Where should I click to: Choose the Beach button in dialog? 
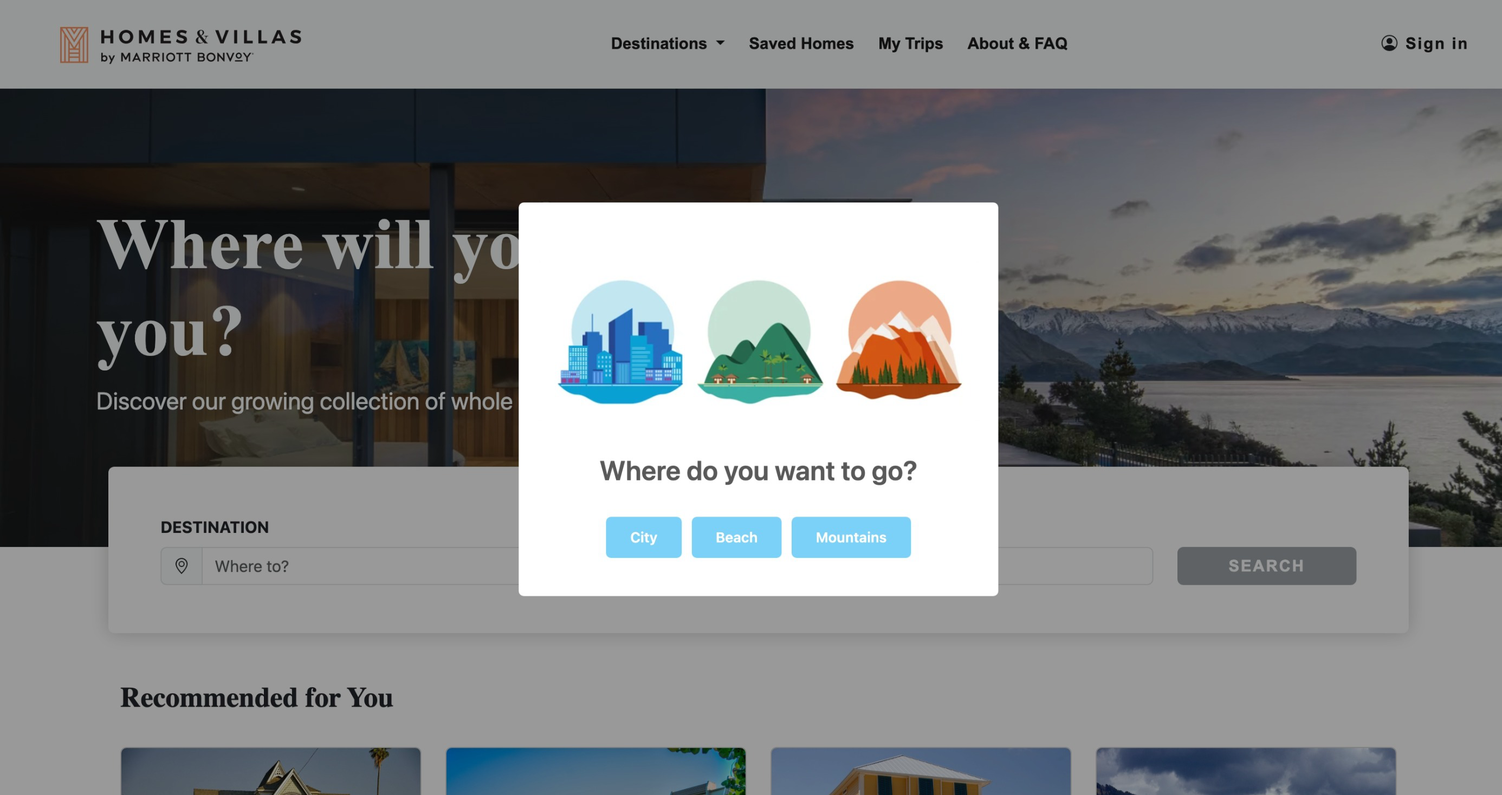coord(736,537)
